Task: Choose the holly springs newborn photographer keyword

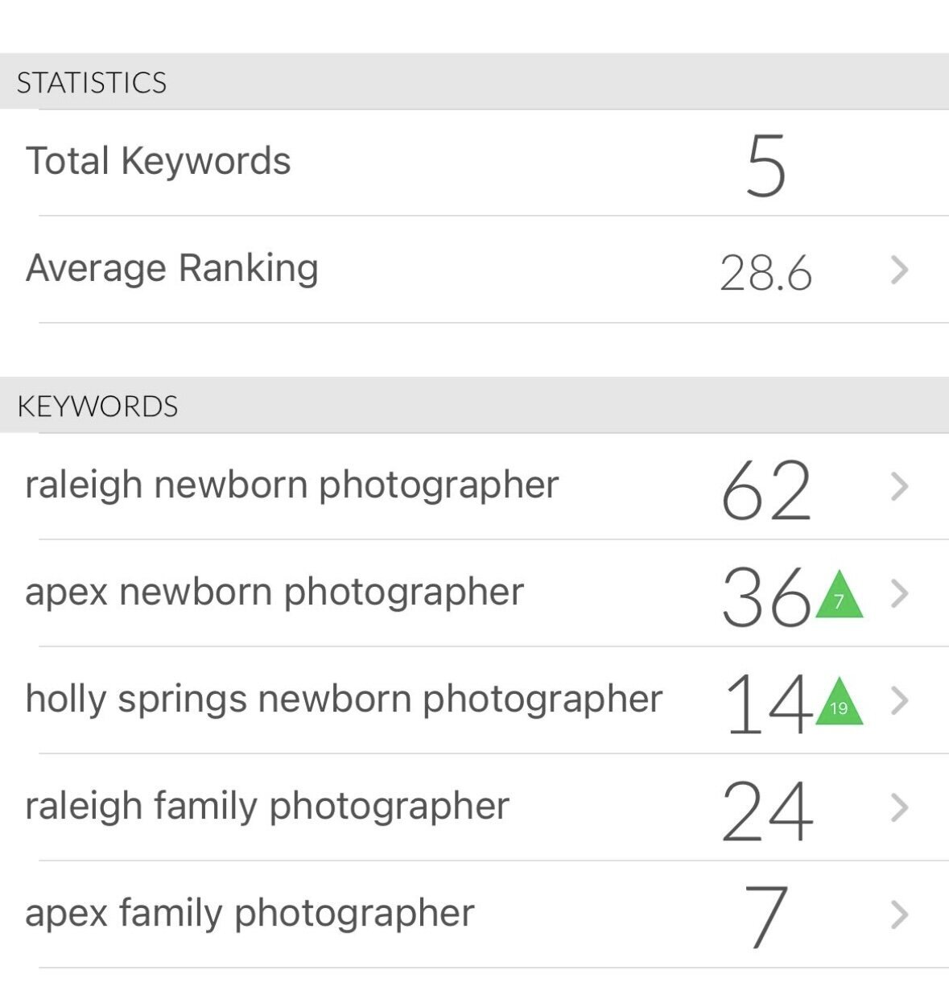Action: 344,699
